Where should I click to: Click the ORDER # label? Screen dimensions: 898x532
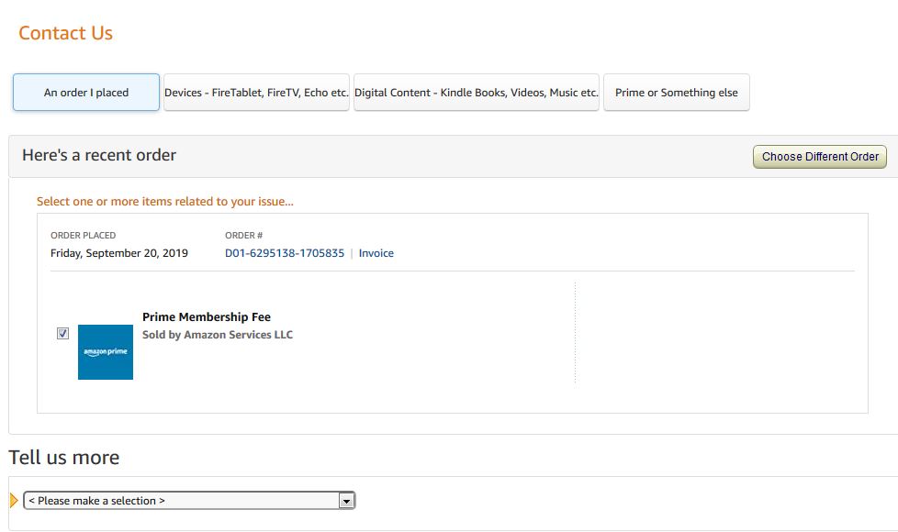(x=243, y=235)
